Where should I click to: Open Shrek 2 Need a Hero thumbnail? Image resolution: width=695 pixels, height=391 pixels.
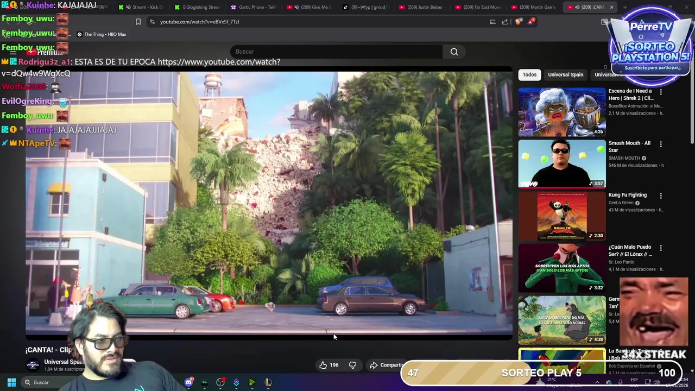tap(561, 112)
